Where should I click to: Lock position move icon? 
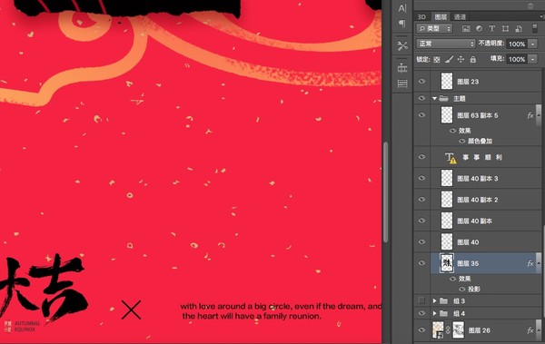[461, 59]
